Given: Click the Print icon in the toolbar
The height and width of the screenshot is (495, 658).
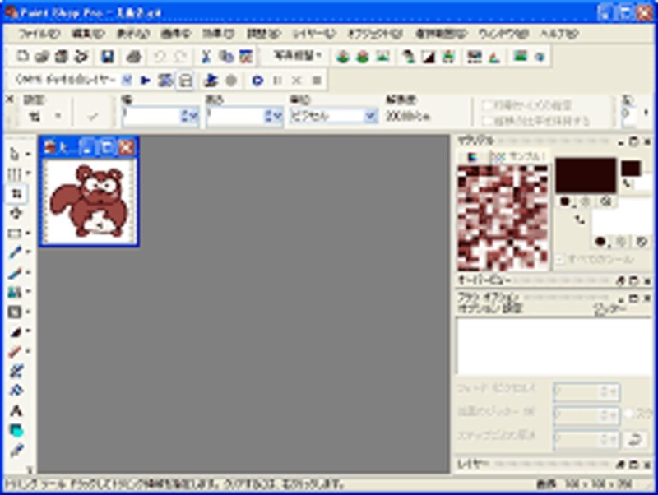Looking at the screenshot, I should point(135,57).
